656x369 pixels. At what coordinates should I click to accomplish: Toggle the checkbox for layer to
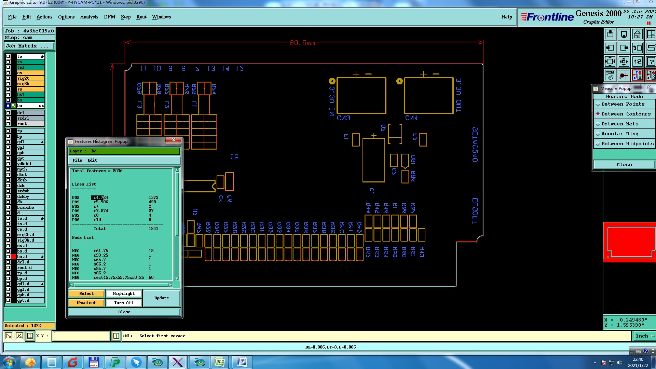8,56
